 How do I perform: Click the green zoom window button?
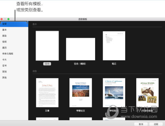click(x=8, y=19)
